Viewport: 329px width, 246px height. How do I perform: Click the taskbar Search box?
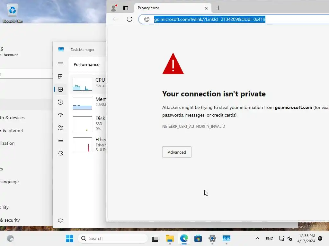click(113, 238)
